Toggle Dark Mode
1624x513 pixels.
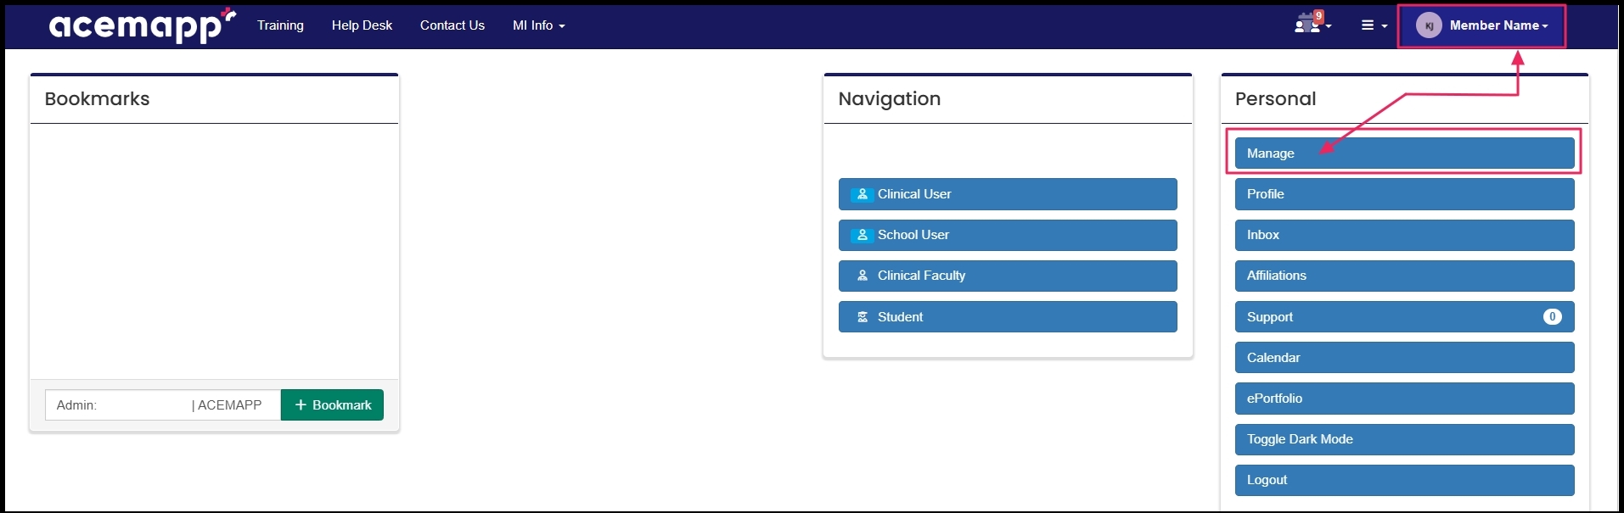(x=1404, y=439)
